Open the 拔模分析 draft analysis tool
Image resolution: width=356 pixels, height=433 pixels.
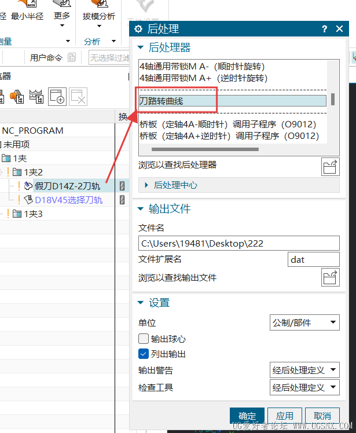point(98,11)
